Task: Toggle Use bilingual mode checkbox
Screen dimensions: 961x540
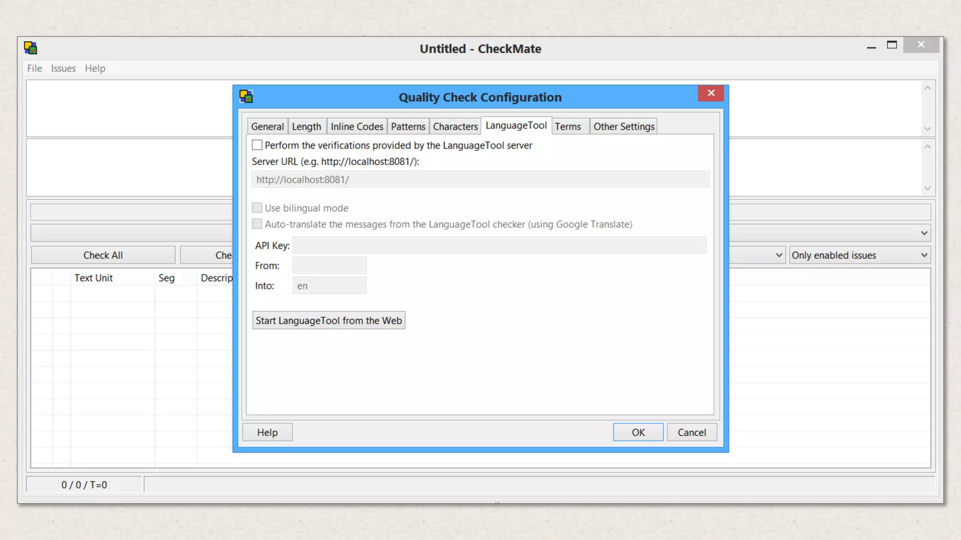Action: coord(257,208)
